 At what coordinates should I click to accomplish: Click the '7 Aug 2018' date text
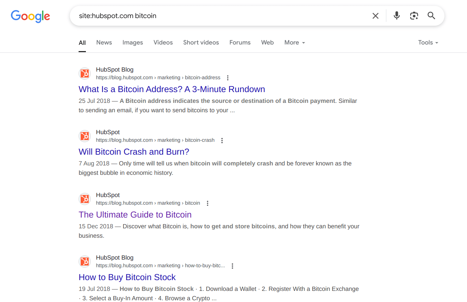pyautogui.click(x=94, y=163)
